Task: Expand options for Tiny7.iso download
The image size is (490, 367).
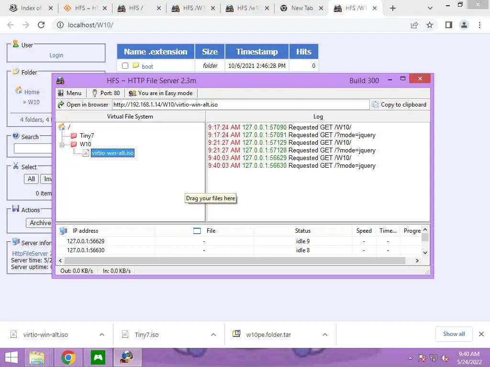Action: click(x=213, y=335)
